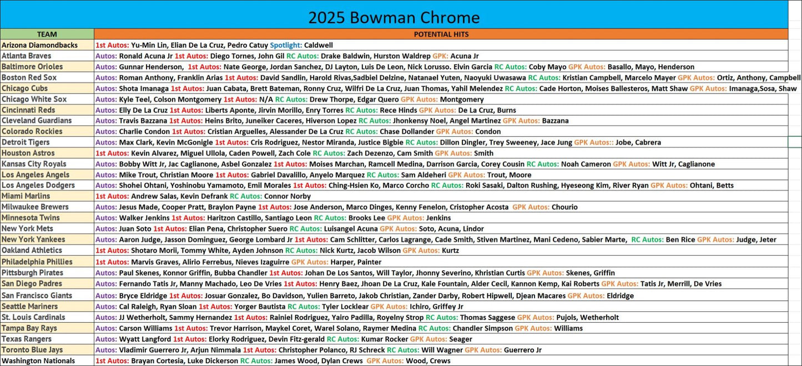802x366 pixels.
Task: Select the New York Mets team cell
Action: tap(47, 229)
